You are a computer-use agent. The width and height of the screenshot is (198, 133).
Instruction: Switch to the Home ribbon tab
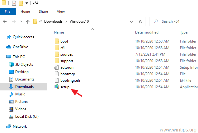(25, 11)
